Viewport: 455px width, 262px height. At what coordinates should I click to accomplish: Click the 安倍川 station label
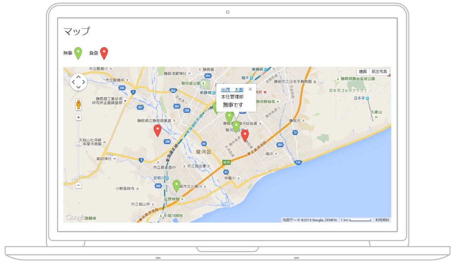pyautogui.click(x=159, y=178)
